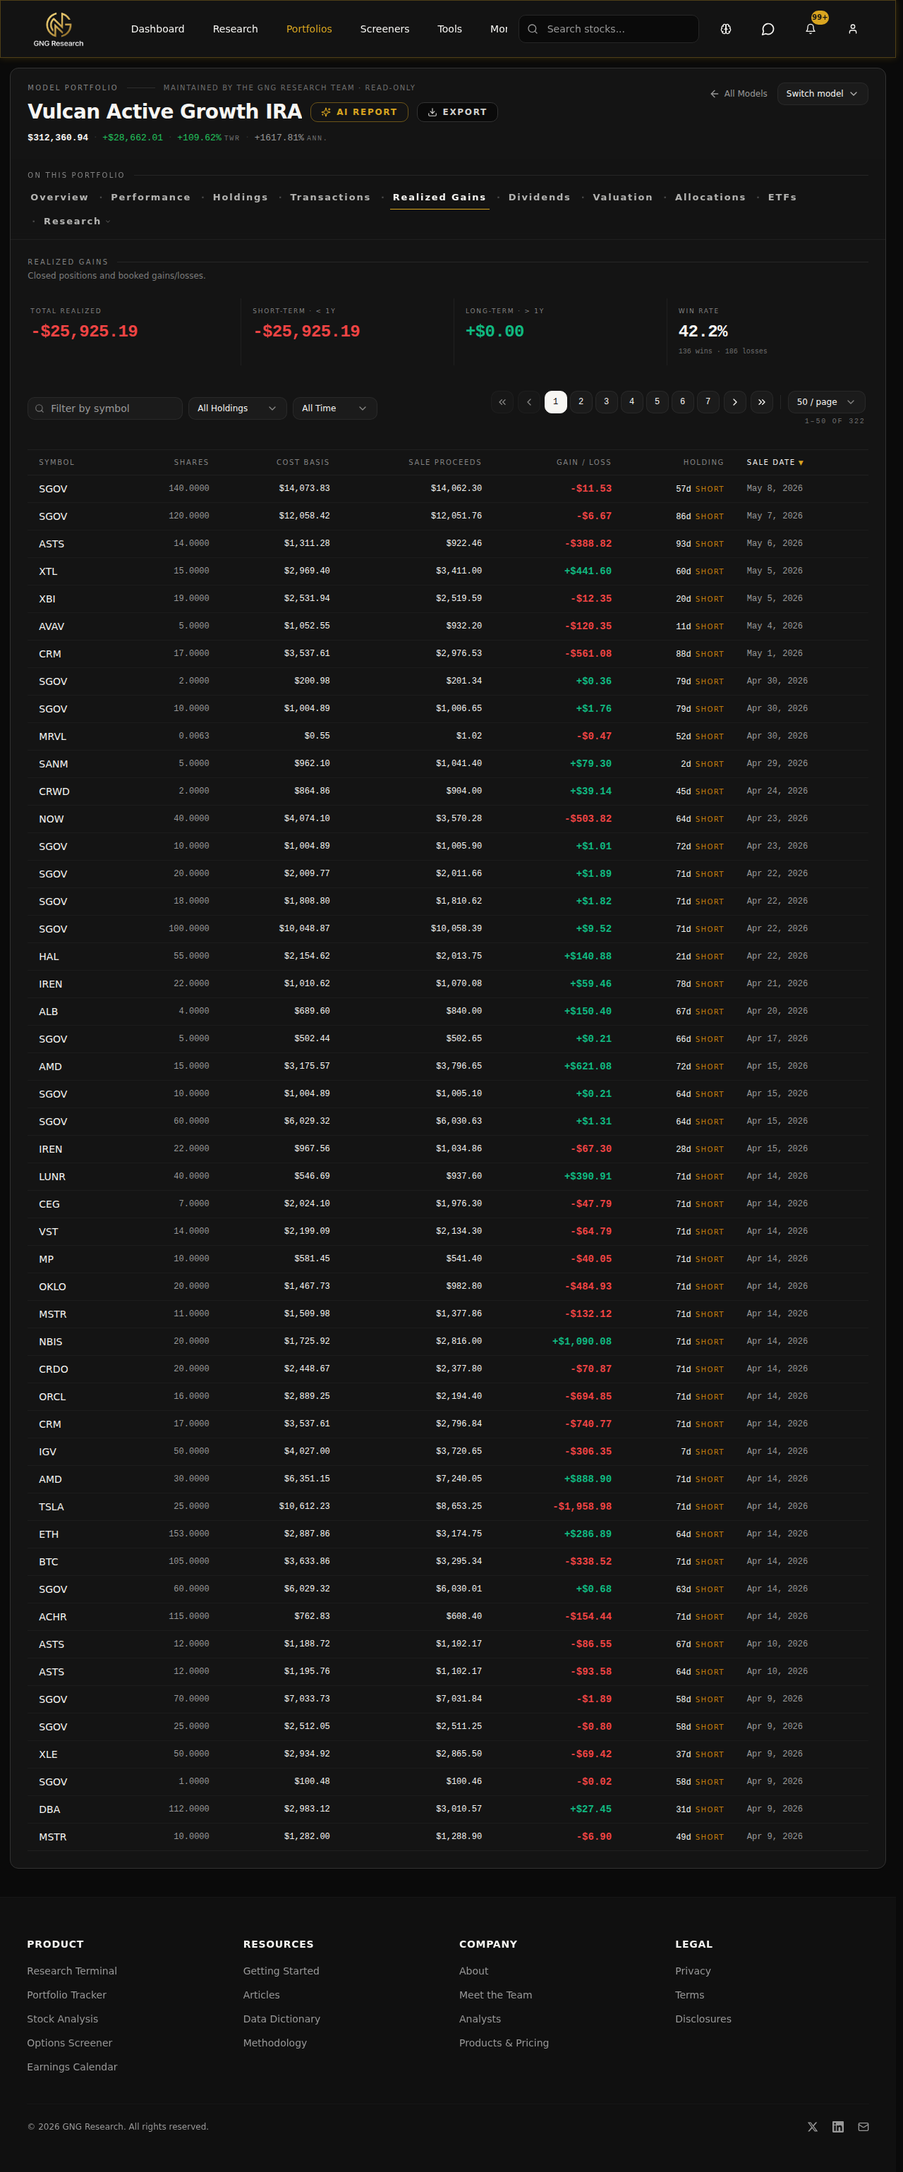
Task: Open the Screeners nav item
Action: click(384, 29)
